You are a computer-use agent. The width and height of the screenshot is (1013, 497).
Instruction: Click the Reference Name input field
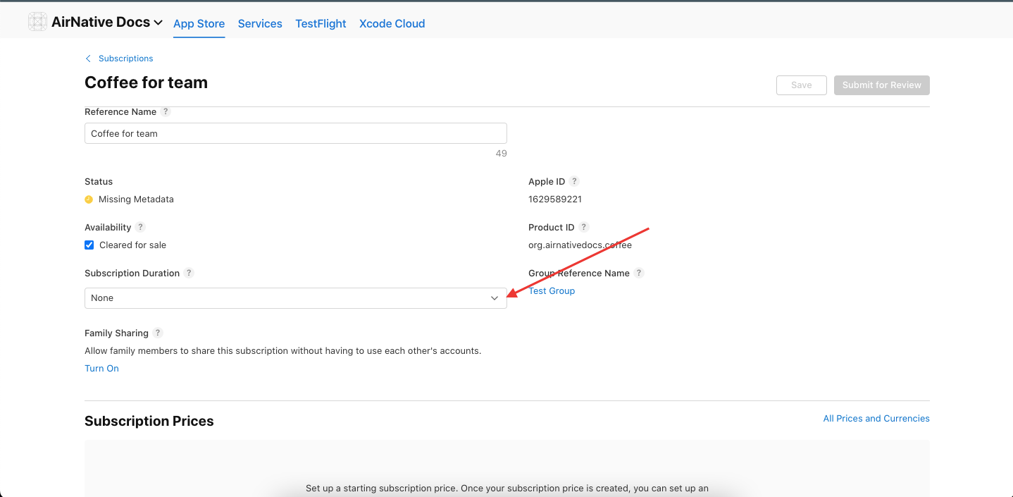pos(296,133)
